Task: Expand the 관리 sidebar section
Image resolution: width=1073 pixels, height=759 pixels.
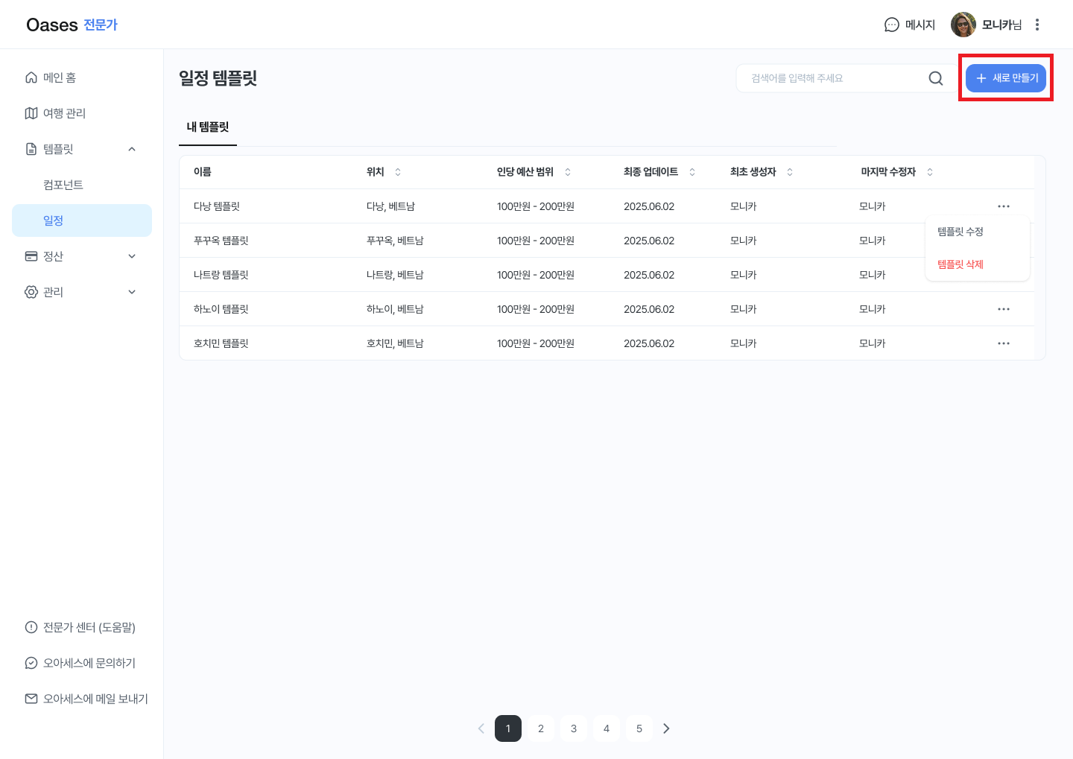Action: point(132,292)
